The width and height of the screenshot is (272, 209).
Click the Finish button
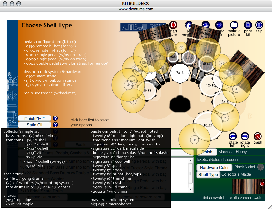(207, 152)
